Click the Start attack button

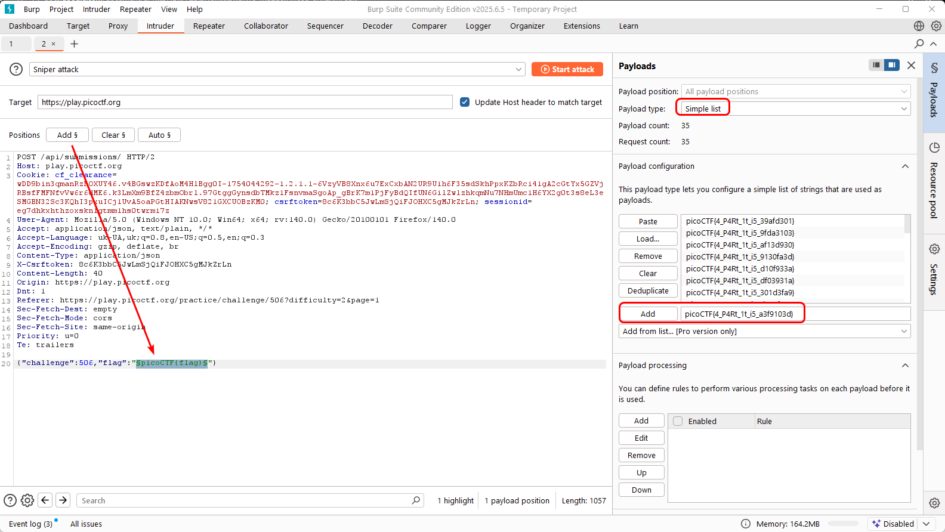tap(567, 69)
